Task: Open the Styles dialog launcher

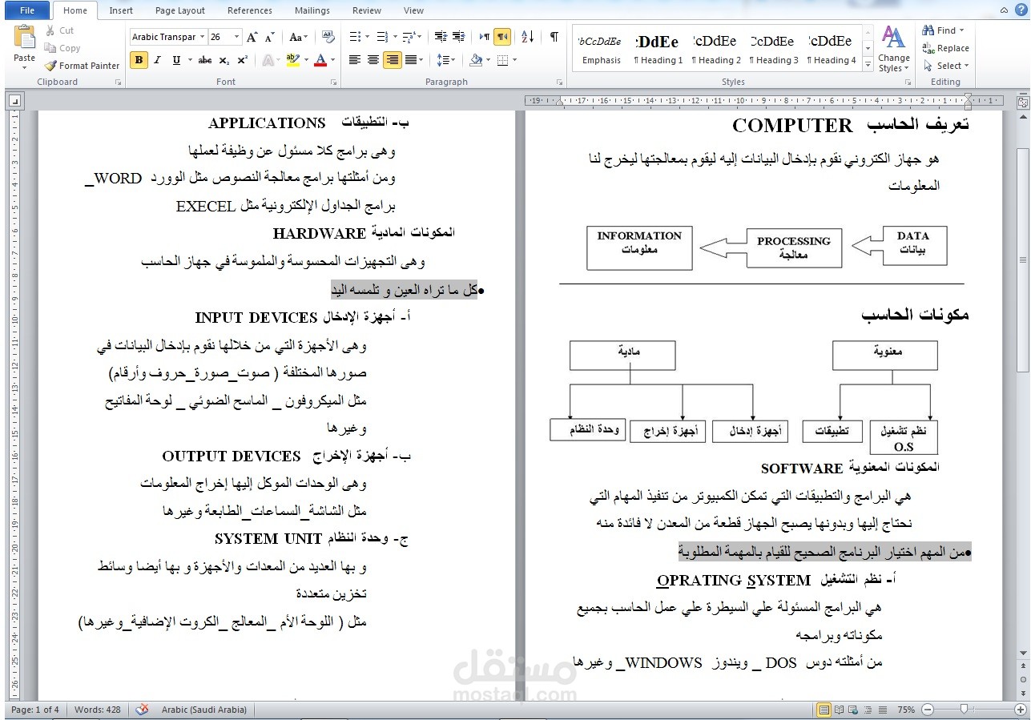Action: pyautogui.click(x=909, y=82)
